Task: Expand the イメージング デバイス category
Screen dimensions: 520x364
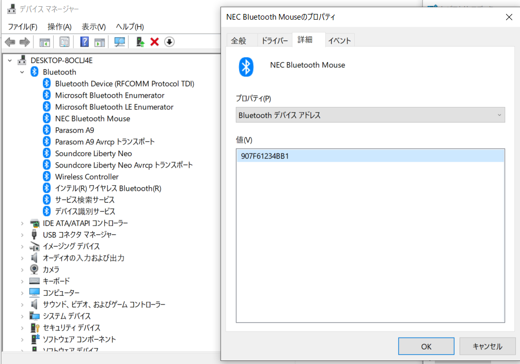Action: tap(22, 247)
